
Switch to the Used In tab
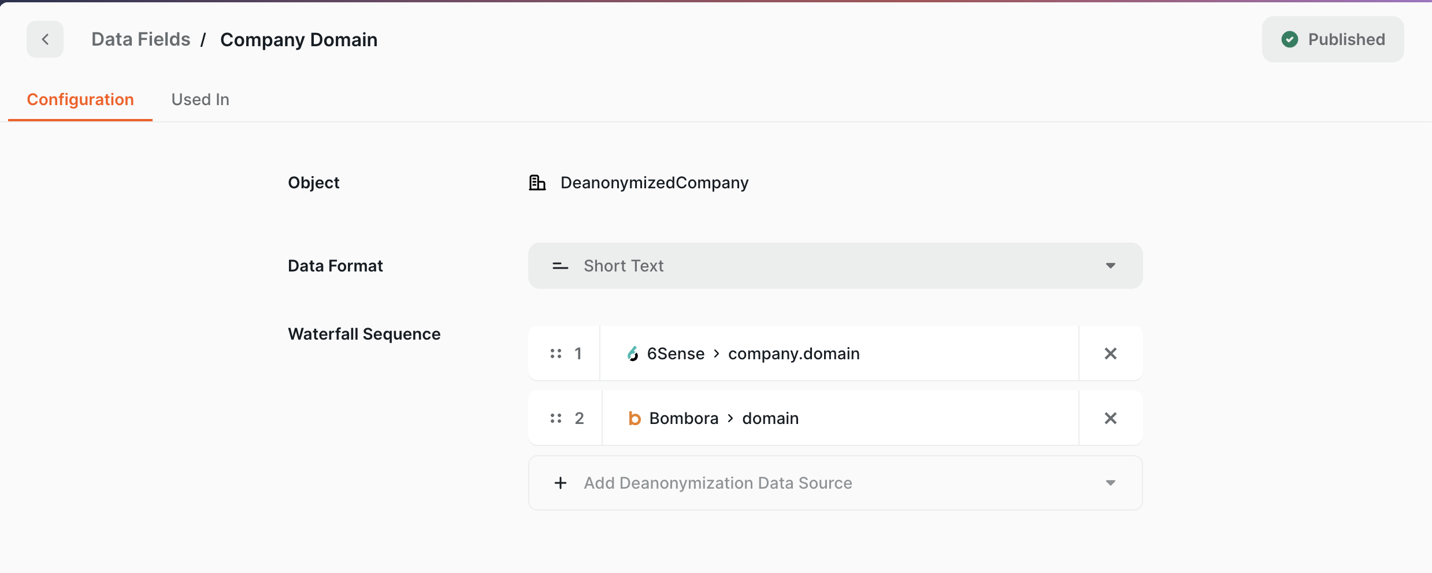point(200,99)
